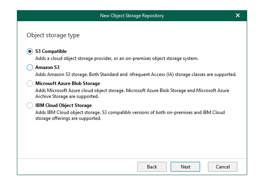Pick the IBM Cloud Object Storage option
Viewport: 266px width, 181px height.
pos(30,105)
